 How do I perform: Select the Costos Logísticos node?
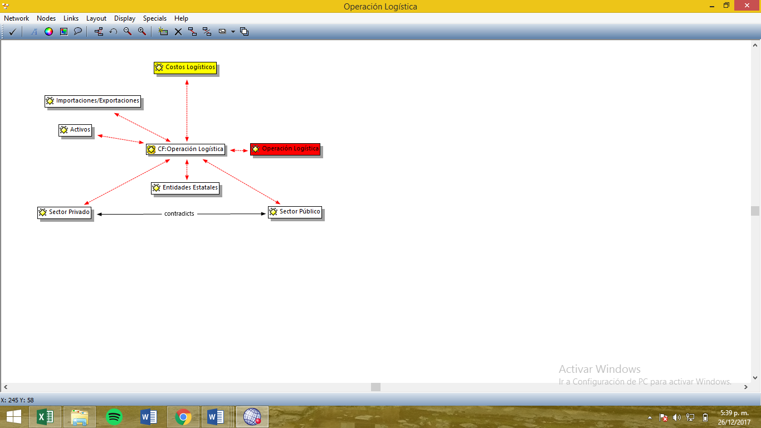pos(185,67)
